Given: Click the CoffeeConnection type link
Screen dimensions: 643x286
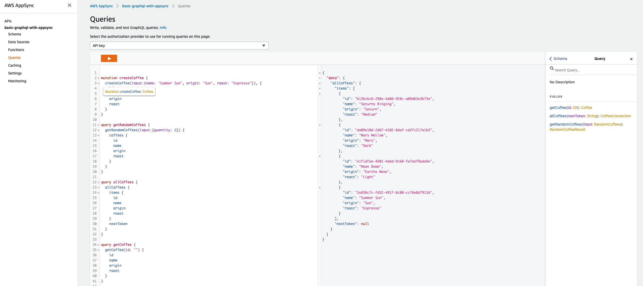Looking at the screenshot, I should pos(615,116).
